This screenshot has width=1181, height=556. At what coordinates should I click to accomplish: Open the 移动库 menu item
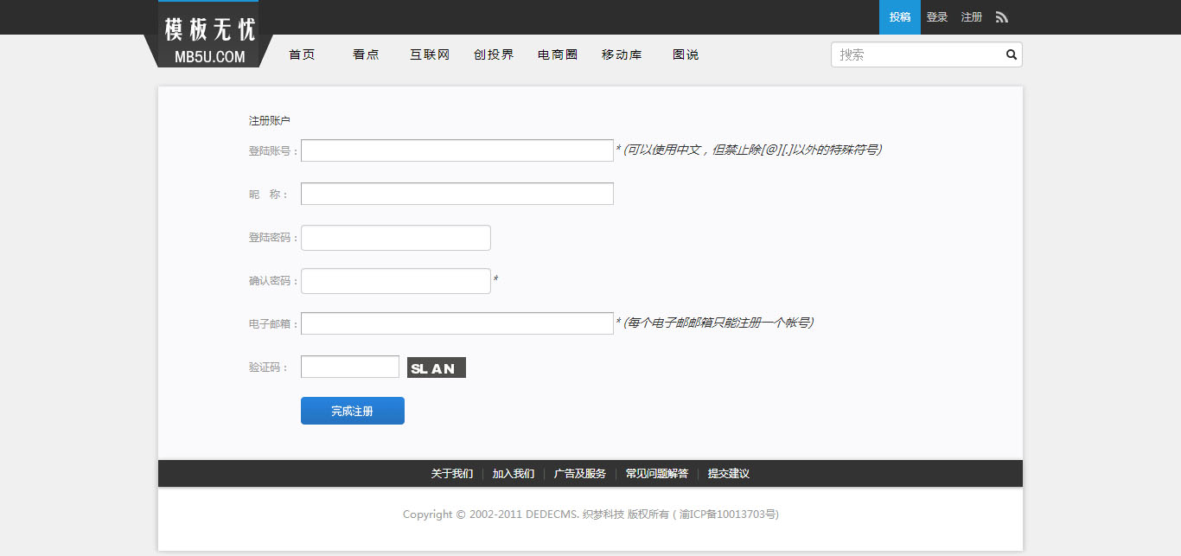[x=622, y=54]
